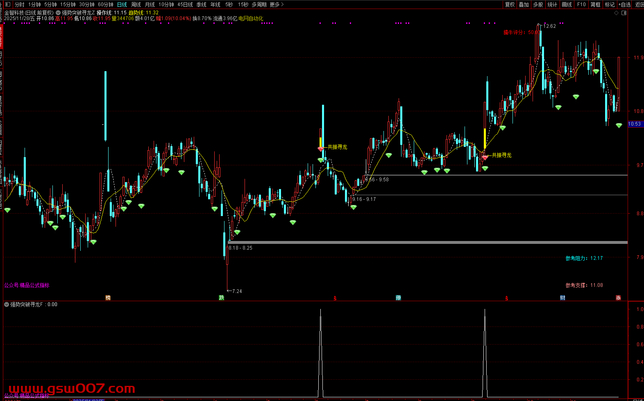This screenshot has width=644, height=401.
Task: Click the diamond icon at chart top right
Action: (x=616, y=13)
